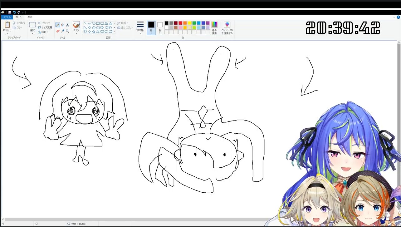Choose the Diamond shape
The width and height of the screenshot is (401, 227).
pyautogui.click(x=90, y=27)
